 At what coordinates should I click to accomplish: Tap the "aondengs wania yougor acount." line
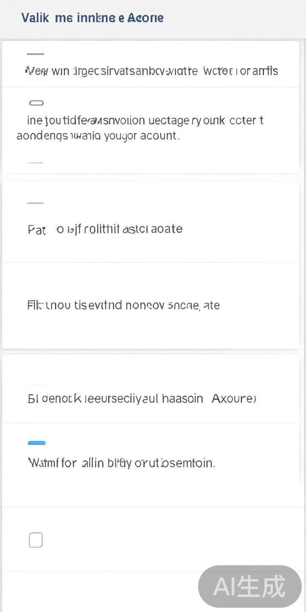click(x=98, y=136)
